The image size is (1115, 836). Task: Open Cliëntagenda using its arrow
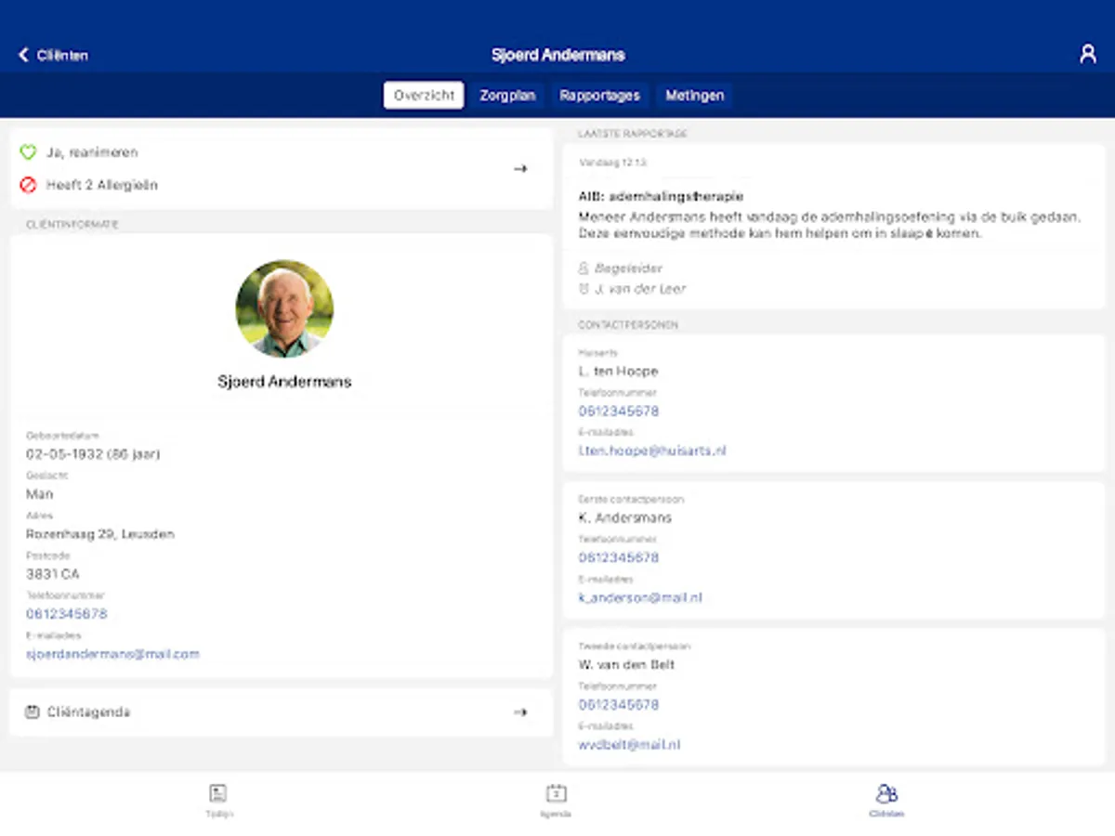pyautogui.click(x=520, y=712)
